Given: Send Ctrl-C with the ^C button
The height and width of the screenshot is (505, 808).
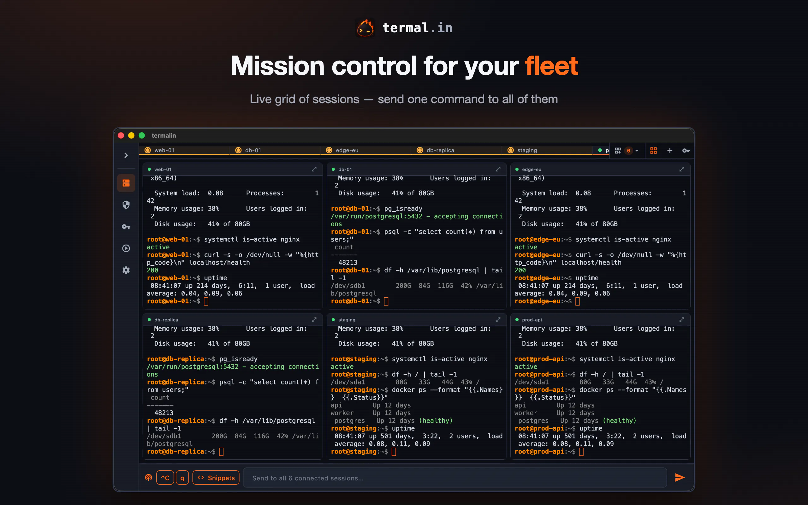Looking at the screenshot, I should point(165,478).
